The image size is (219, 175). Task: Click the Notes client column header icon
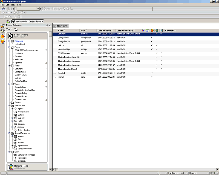point(152,30)
